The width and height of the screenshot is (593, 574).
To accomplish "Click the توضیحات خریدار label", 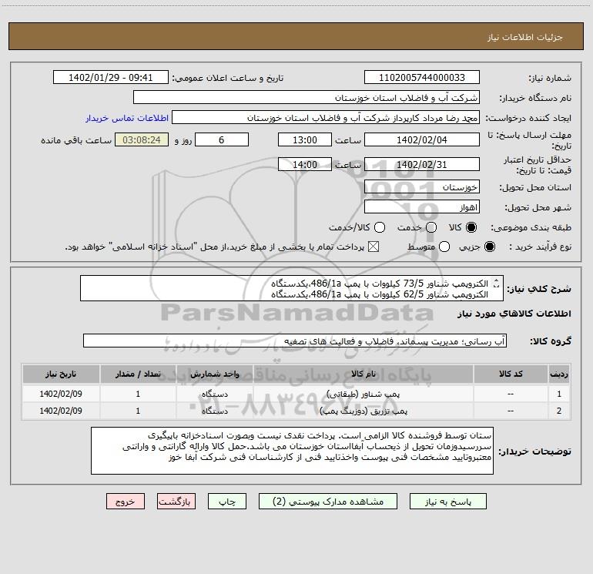I will tap(534, 451).
